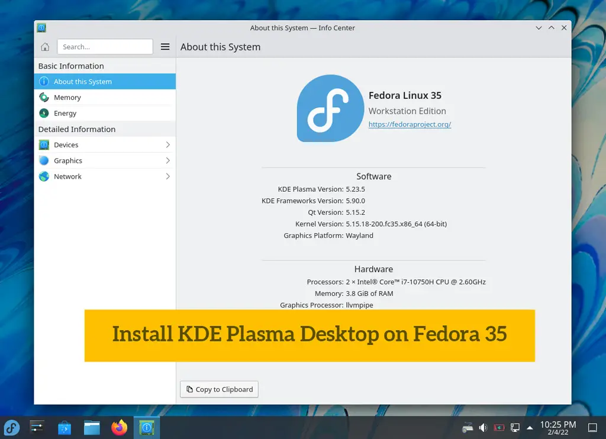The width and height of the screenshot is (606, 439).
Task: Click the Graphics blue sphere icon
Action: pyautogui.click(x=44, y=160)
